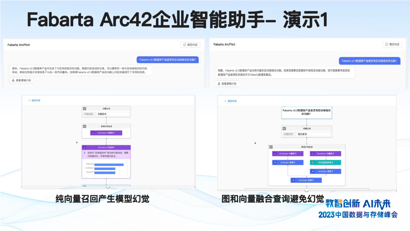
Task: Open 查看逻辑计划 under the left chat answer
Action: [x=22, y=80]
